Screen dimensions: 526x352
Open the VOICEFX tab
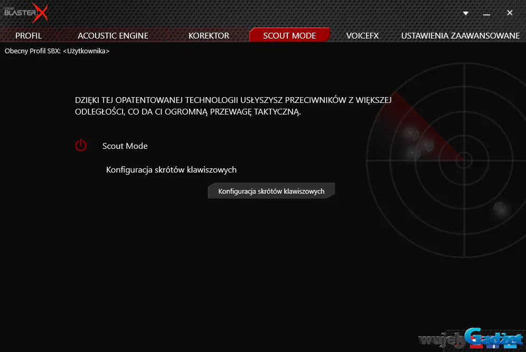click(x=362, y=35)
